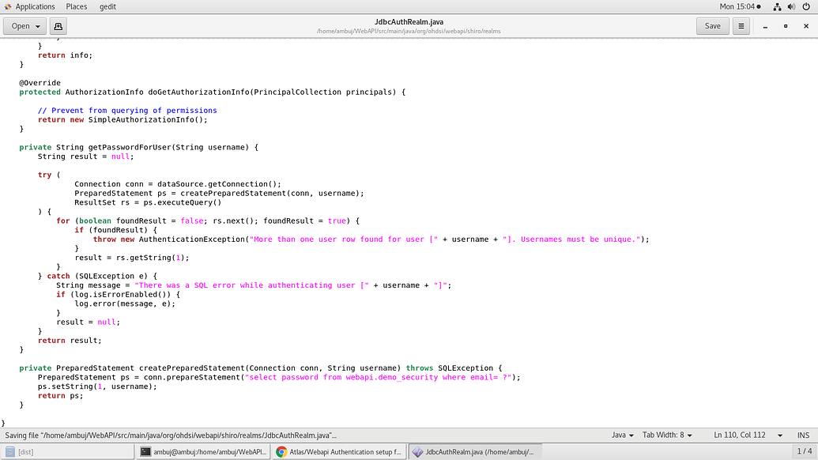Click the network status icon

tap(777, 6)
